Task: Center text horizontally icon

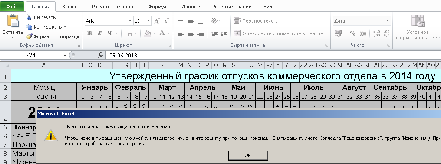Action: pyautogui.click(x=191, y=33)
